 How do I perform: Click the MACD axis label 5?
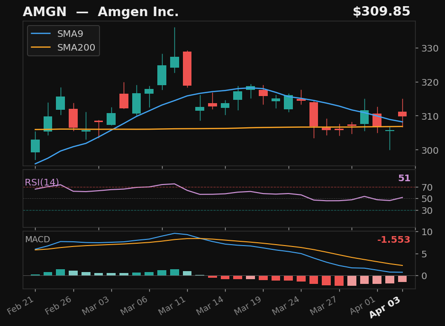(x=424, y=254)
